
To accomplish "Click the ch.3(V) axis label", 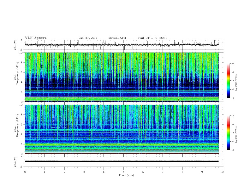I will click(15, 162).
